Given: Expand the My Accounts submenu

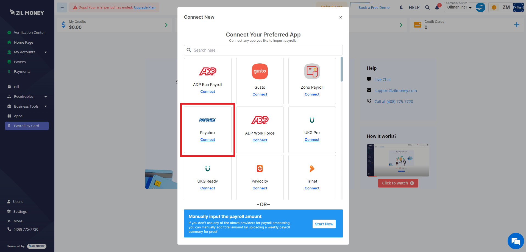Looking at the screenshot, I should pos(46,52).
